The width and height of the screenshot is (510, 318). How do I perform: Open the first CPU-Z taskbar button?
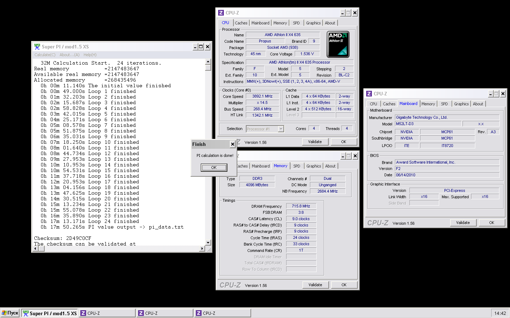[x=107, y=313]
